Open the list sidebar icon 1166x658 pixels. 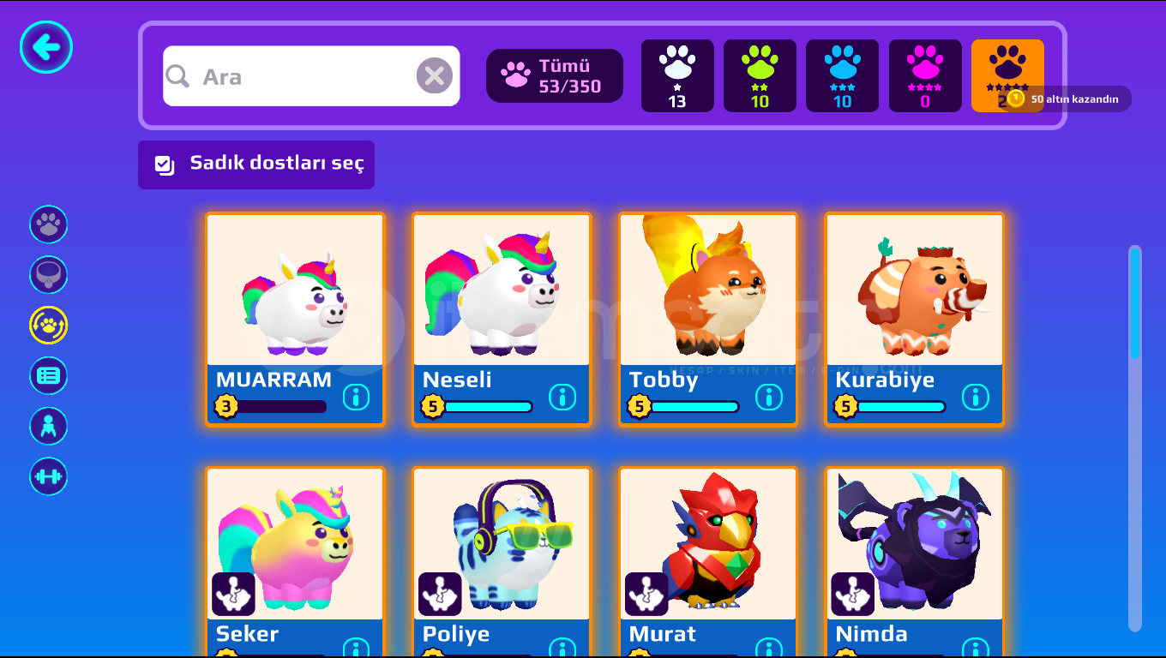pyautogui.click(x=49, y=375)
